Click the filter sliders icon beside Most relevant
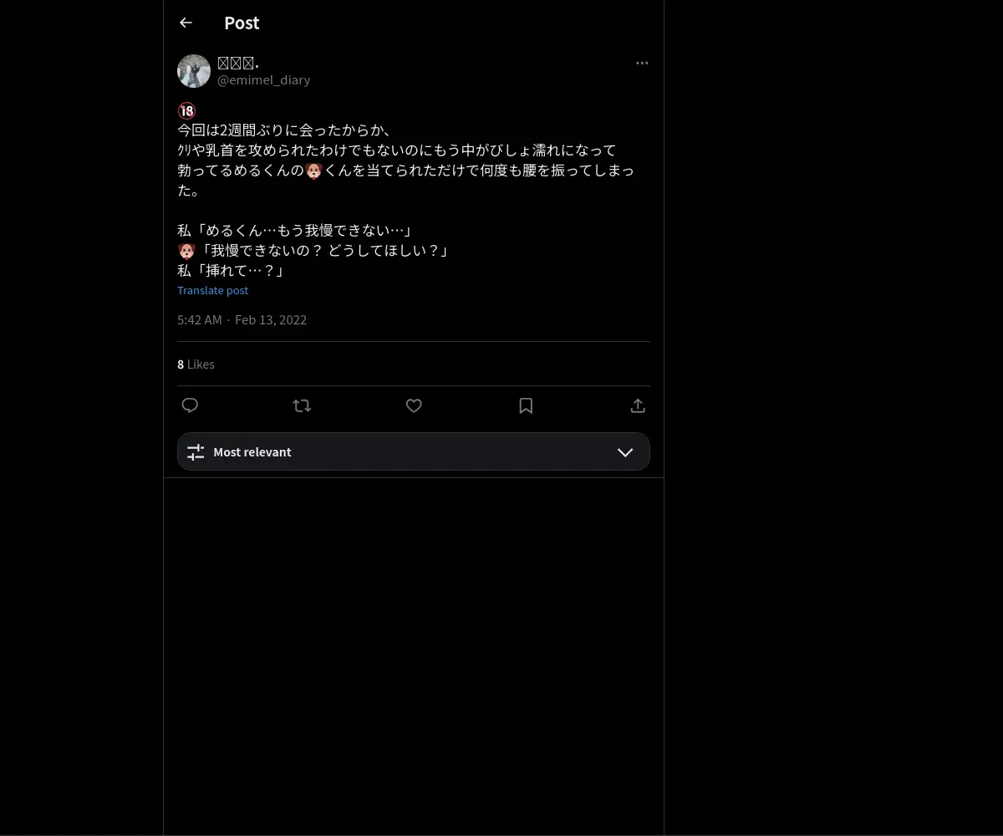Viewport: 1003px width, 836px height. click(x=196, y=452)
